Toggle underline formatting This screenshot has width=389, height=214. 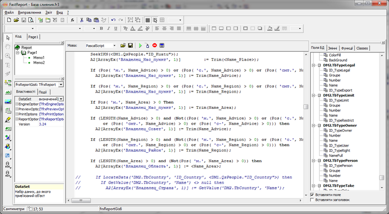point(116,29)
